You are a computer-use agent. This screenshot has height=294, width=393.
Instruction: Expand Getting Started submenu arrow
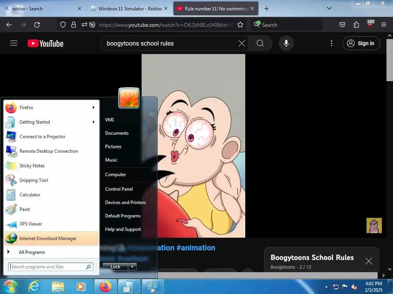coord(94,122)
